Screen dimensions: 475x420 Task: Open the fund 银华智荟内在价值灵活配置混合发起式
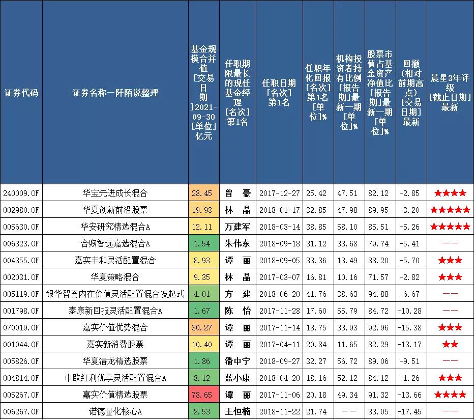(115, 293)
